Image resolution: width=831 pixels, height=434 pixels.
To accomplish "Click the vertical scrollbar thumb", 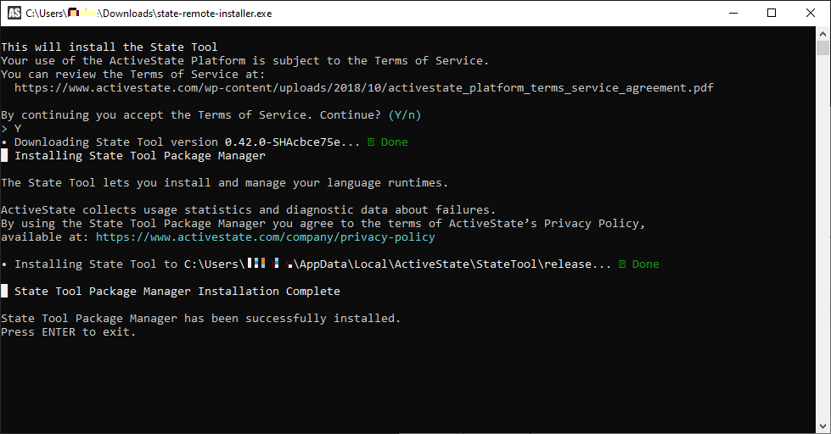I will [823, 47].
